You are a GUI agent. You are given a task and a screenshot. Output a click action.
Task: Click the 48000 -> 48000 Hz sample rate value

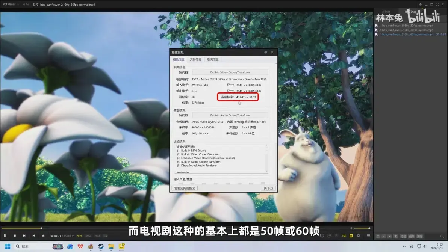pos(203,127)
